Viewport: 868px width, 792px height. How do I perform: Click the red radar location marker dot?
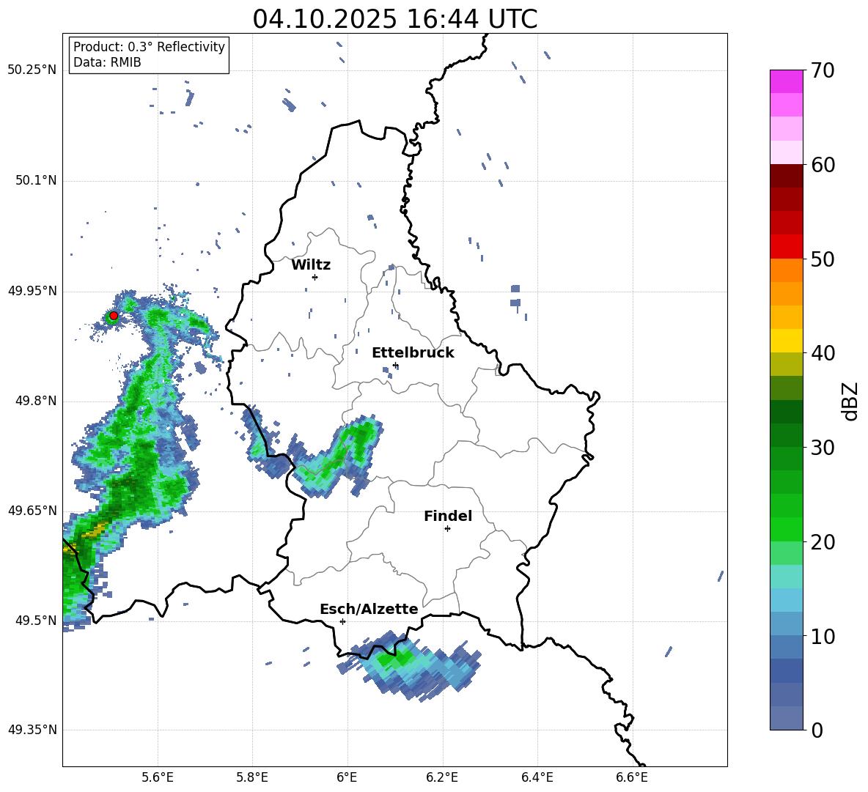pos(114,316)
